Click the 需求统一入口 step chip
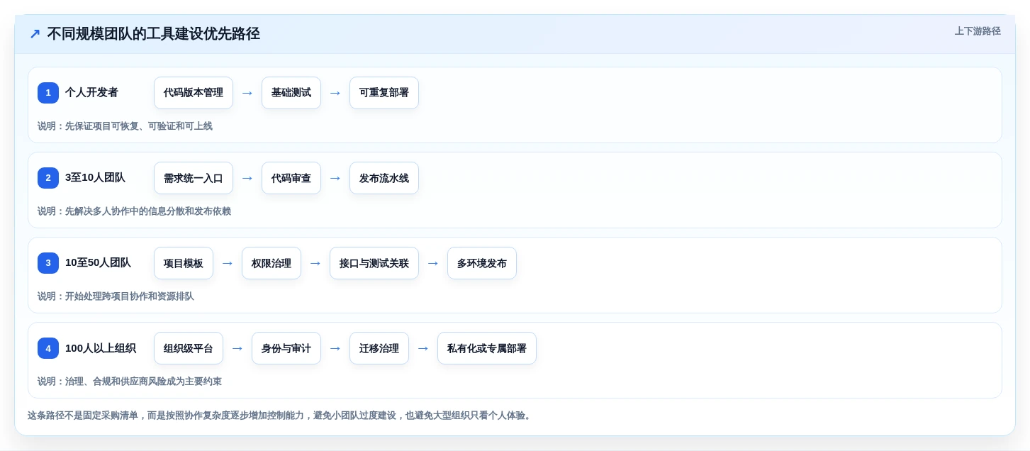Viewport: 1030px width, 451px height. (x=194, y=178)
